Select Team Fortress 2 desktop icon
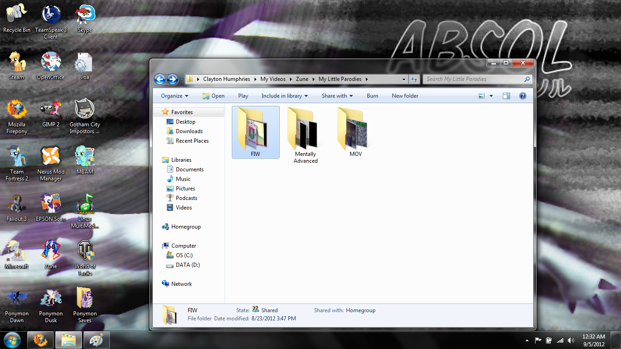621x349 pixels. (17, 164)
